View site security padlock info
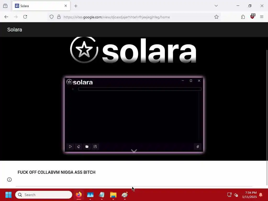 click(59, 17)
